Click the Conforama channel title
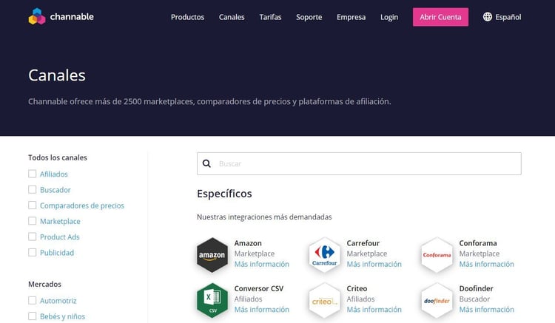 [478, 243]
